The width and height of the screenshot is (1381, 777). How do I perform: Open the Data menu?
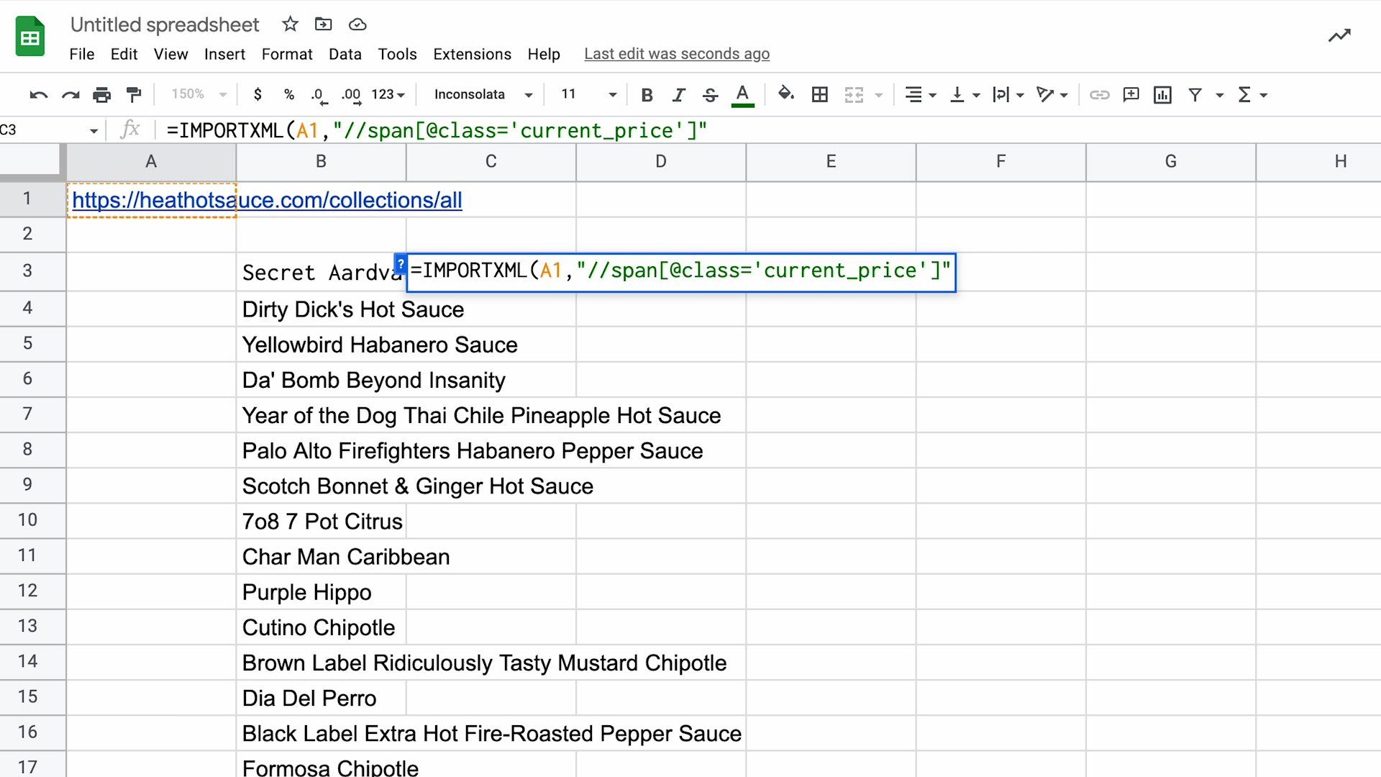[x=345, y=54]
